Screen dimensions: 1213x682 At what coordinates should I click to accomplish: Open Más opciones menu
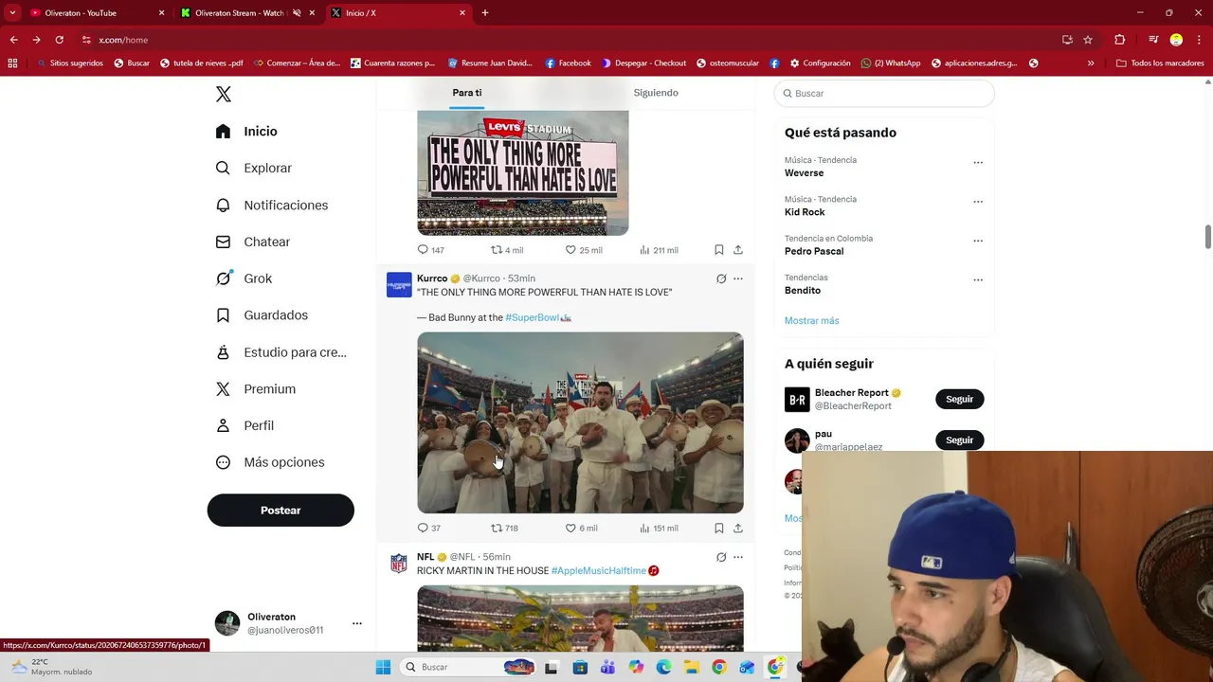[270, 462]
